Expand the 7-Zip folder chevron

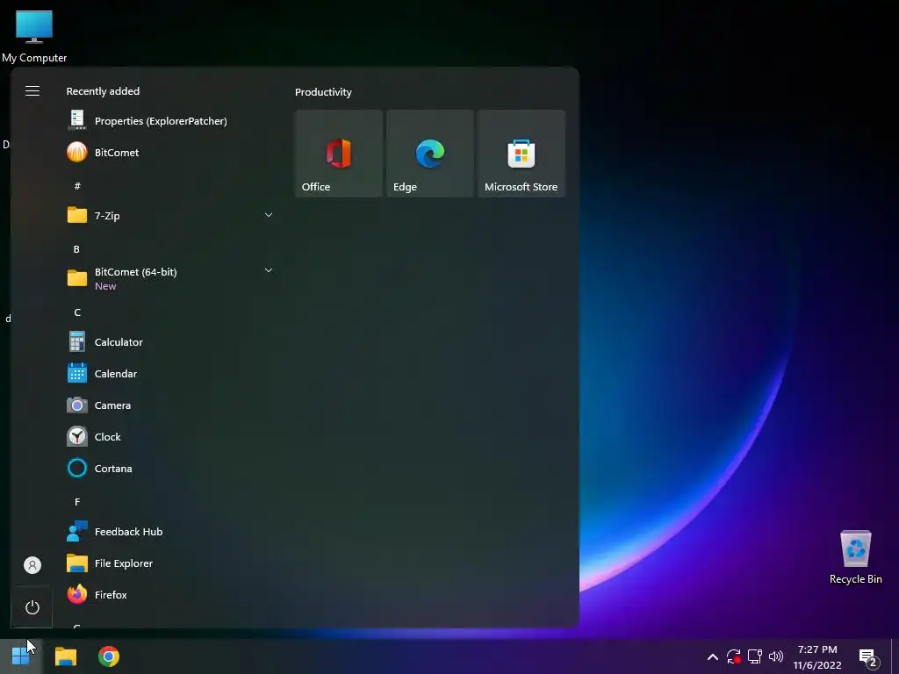click(269, 215)
